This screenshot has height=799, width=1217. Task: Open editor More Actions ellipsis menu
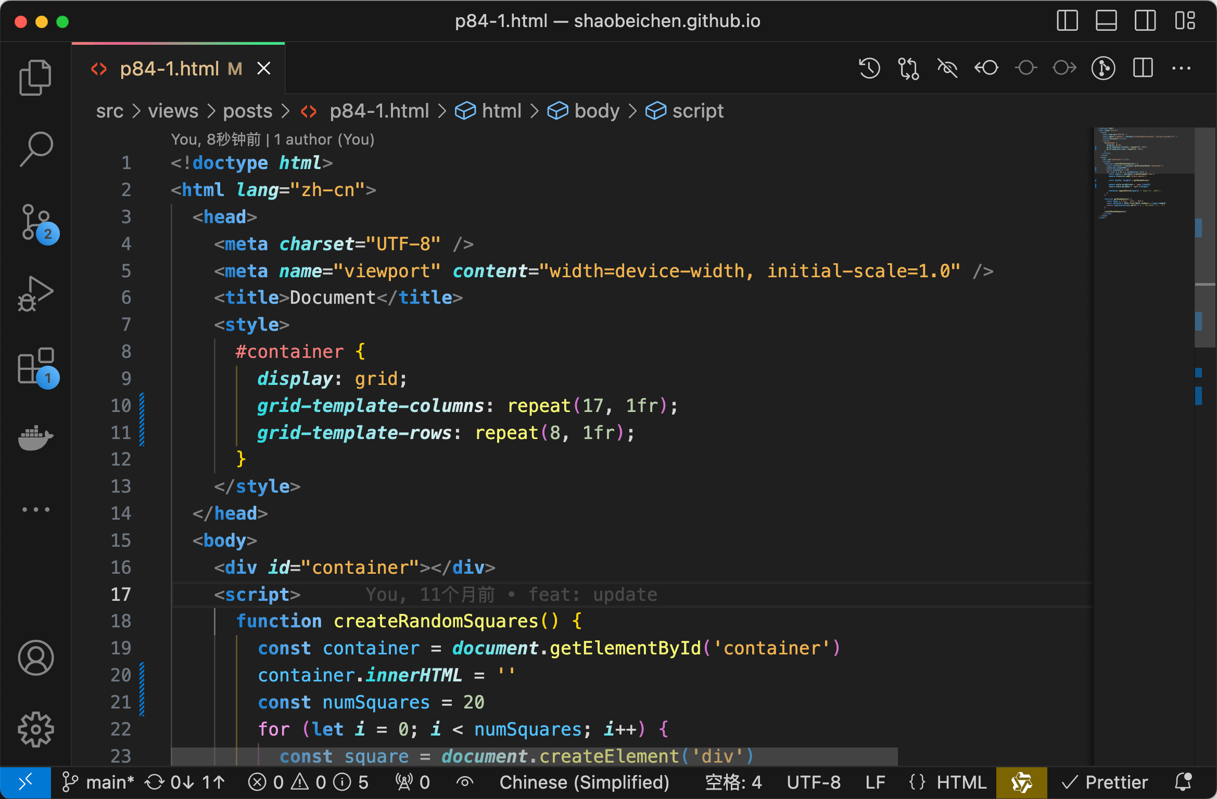click(x=1181, y=68)
